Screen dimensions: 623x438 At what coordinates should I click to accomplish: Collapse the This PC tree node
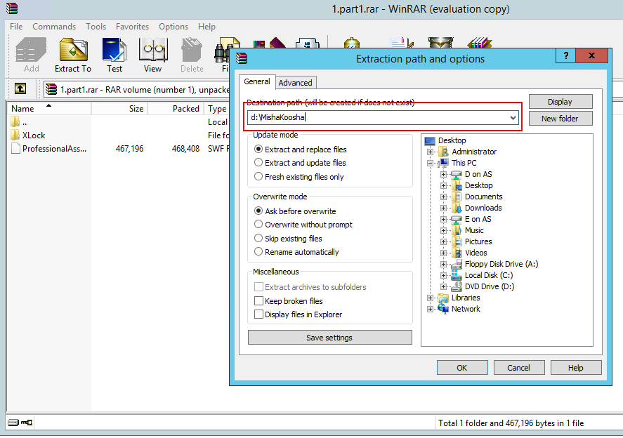430,163
